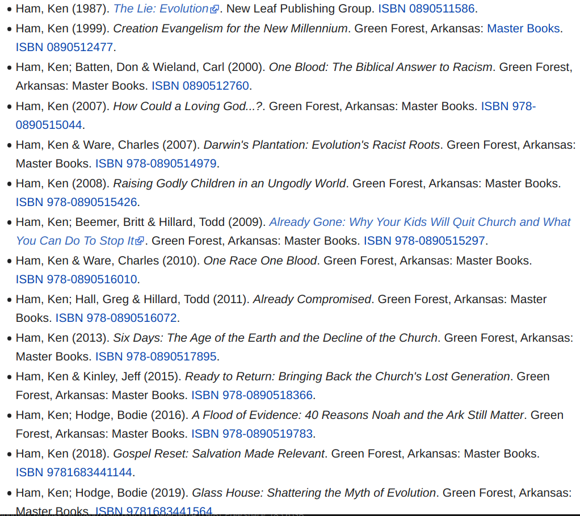Viewport: 580px width, 516px height.
Task: Open ISBN 0890512760 link
Action: (x=200, y=86)
